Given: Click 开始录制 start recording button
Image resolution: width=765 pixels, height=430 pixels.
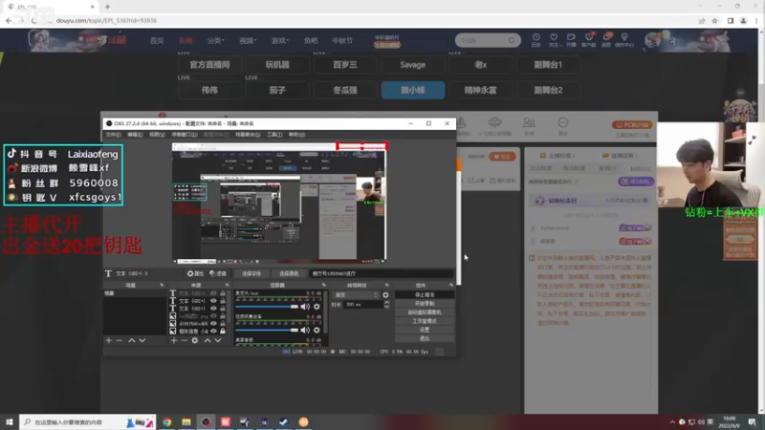Looking at the screenshot, I should pyautogui.click(x=425, y=304).
